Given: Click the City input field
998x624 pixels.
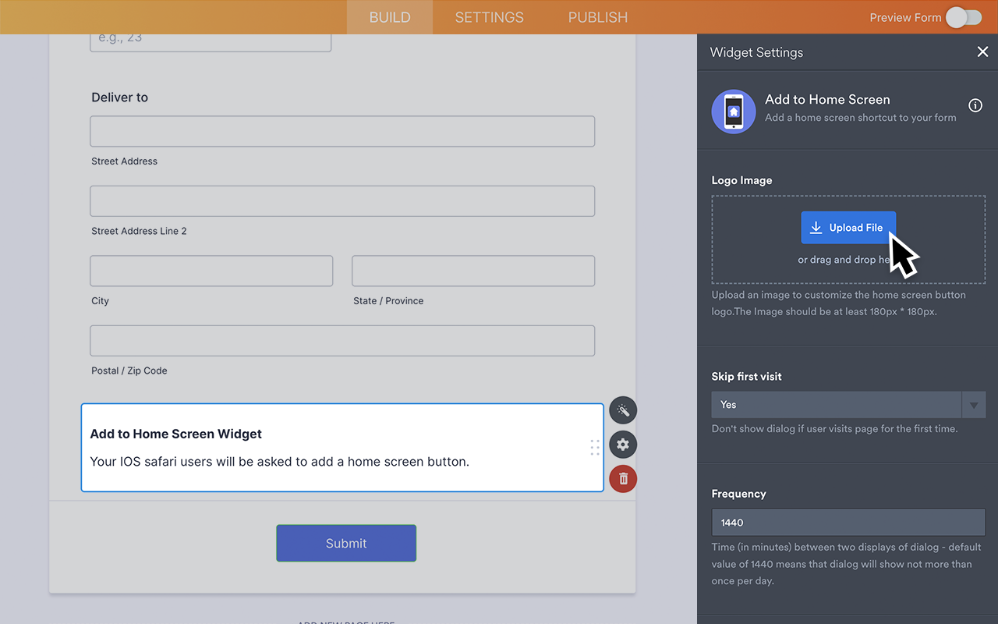Looking at the screenshot, I should pos(211,271).
